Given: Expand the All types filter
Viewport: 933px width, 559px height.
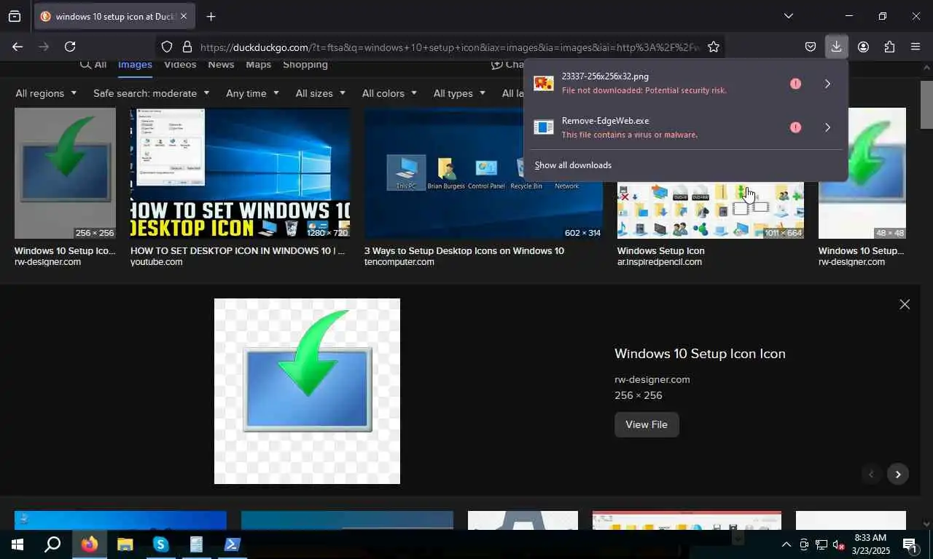Looking at the screenshot, I should click(459, 93).
